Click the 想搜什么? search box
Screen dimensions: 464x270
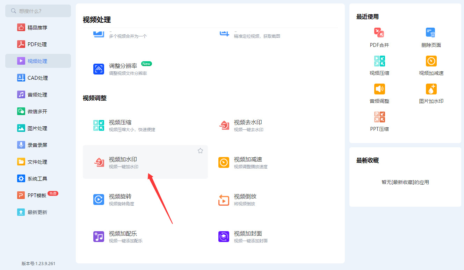[38, 11]
